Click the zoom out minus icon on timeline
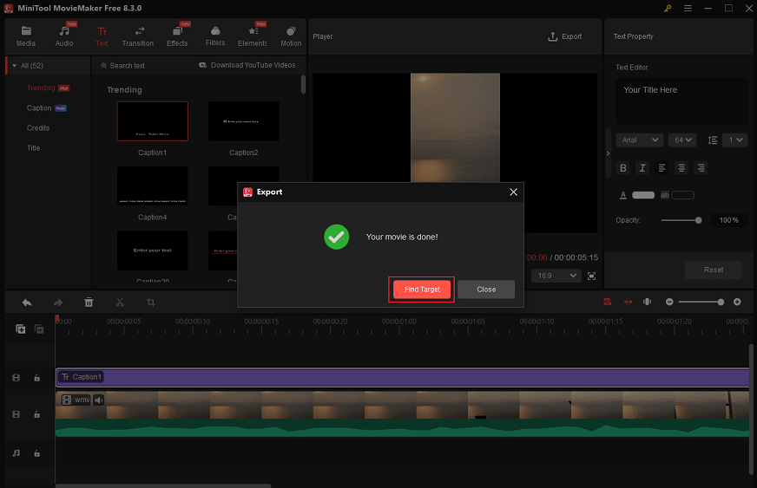Viewport: 757px width, 488px height. click(669, 302)
